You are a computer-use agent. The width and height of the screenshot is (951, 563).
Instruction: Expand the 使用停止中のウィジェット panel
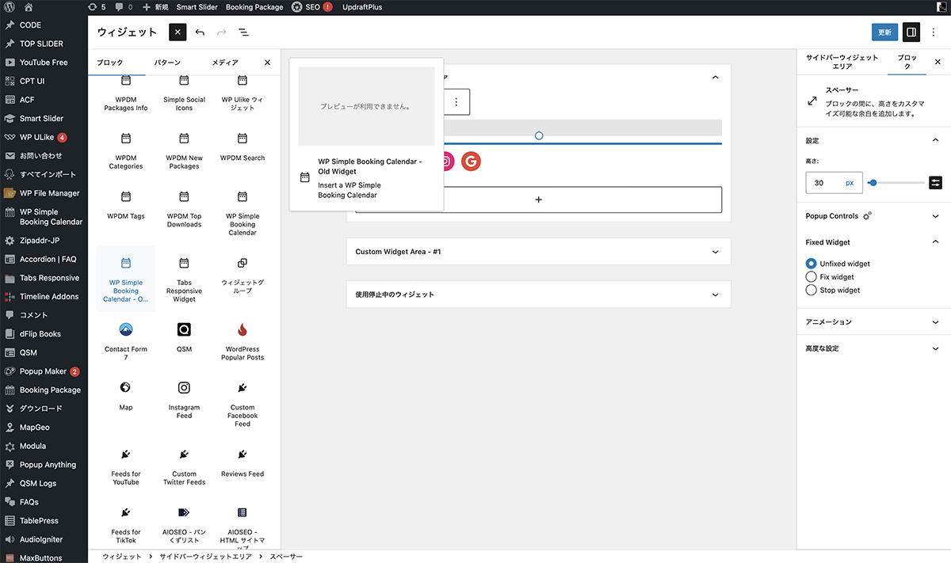(x=538, y=295)
